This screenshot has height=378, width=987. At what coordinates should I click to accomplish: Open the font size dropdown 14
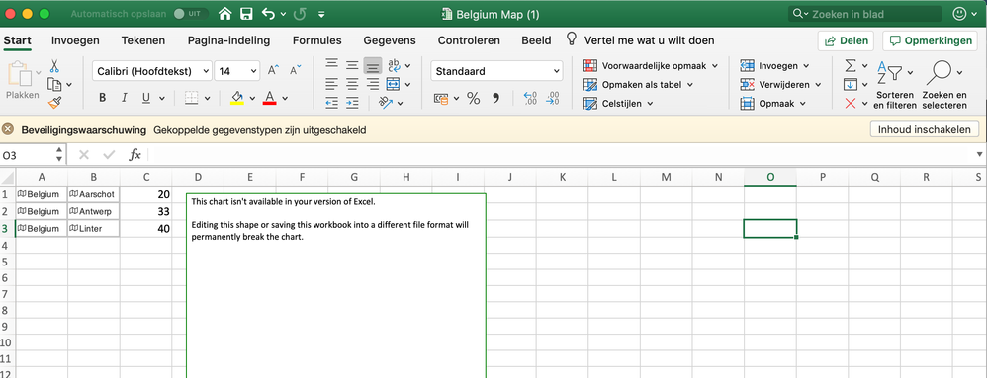(254, 71)
